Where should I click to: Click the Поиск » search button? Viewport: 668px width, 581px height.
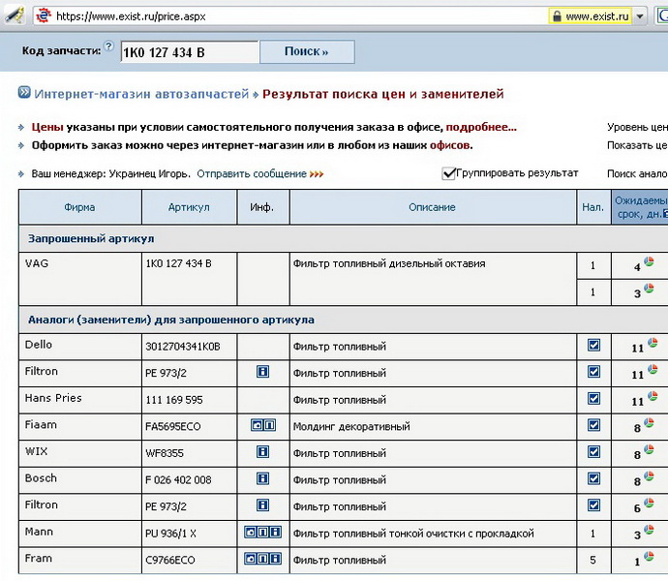(307, 51)
